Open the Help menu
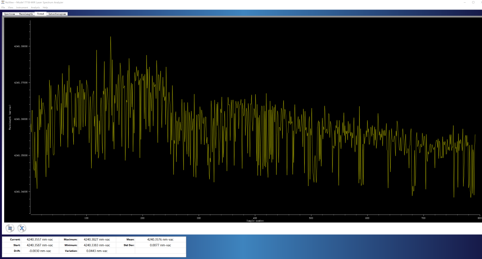 point(45,8)
